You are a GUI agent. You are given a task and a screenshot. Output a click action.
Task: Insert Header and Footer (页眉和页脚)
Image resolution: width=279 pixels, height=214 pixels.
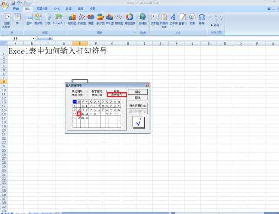pos(164,20)
